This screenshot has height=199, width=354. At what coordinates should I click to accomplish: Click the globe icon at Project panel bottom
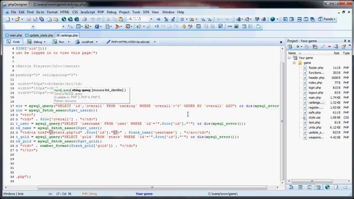pos(327,187)
